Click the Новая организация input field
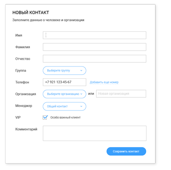This screenshot has width=171, height=170. [x=121, y=94]
